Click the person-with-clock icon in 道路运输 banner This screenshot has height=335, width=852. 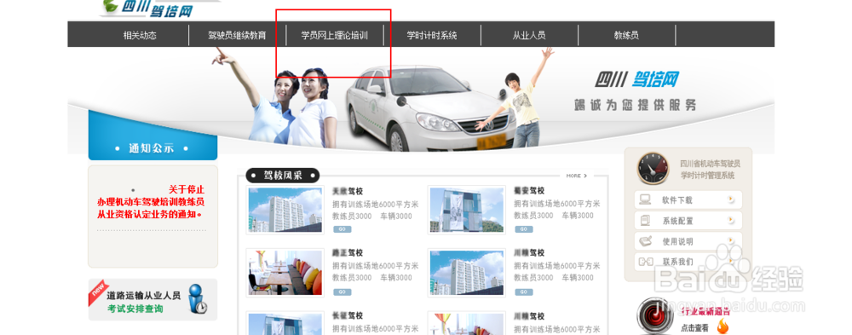pos(198,299)
